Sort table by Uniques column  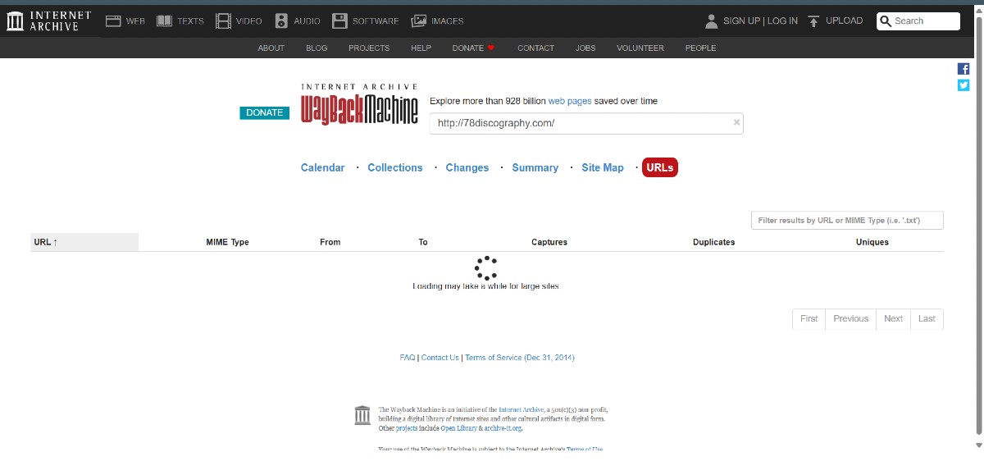(x=872, y=242)
